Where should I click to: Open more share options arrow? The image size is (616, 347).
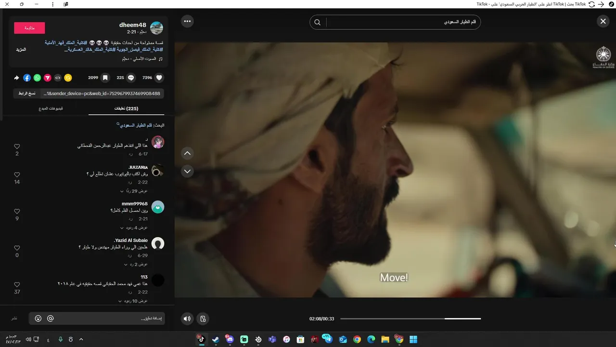(16, 78)
